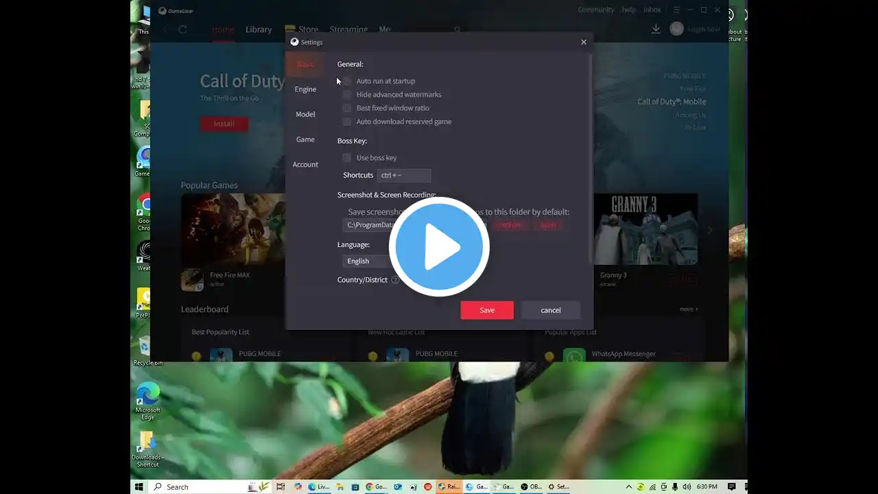Viewport: 878px width, 494px height.
Task: Click the open button for screenshot folder
Action: pyautogui.click(x=548, y=225)
